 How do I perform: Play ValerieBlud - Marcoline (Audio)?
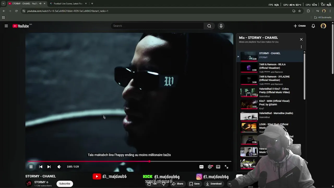click(x=270, y=117)
